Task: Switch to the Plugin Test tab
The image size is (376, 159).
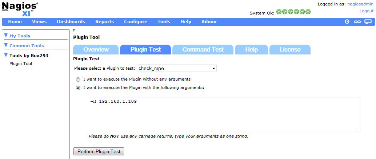Action: point(145,50)
